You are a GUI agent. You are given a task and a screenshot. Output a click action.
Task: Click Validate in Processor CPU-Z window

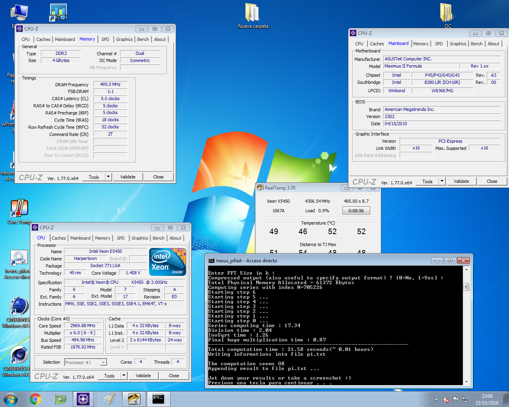tap(143, 376)
